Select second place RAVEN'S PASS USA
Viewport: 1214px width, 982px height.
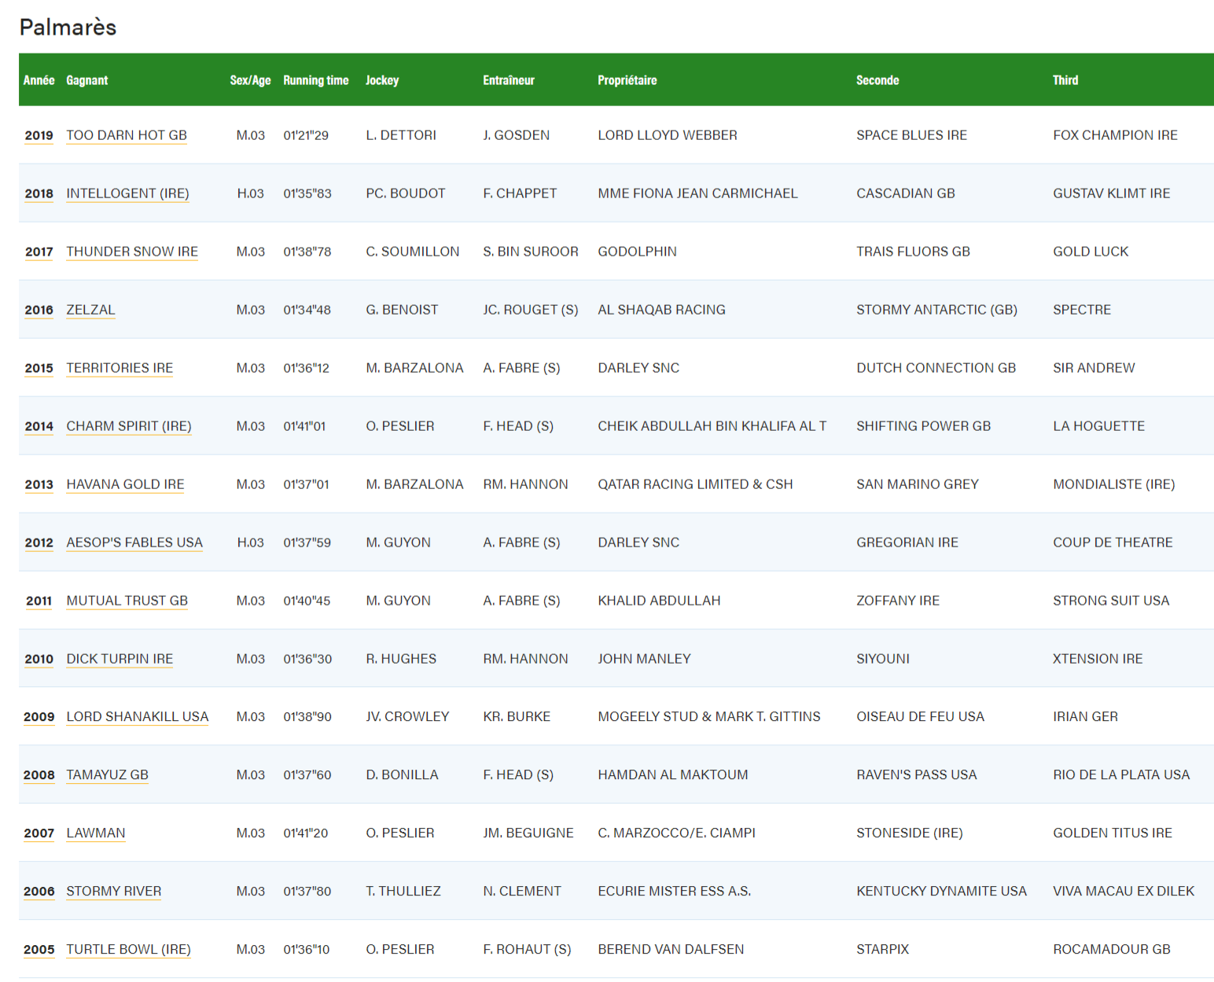coord(917,775)
